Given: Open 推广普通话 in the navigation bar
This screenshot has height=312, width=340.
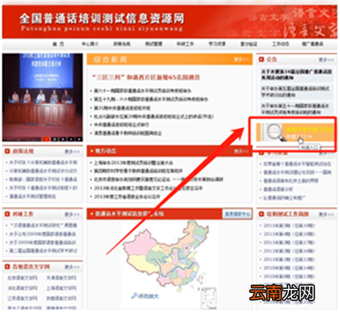Looking at the screenshot, I should pyautogui.click(x=313, y=44).
